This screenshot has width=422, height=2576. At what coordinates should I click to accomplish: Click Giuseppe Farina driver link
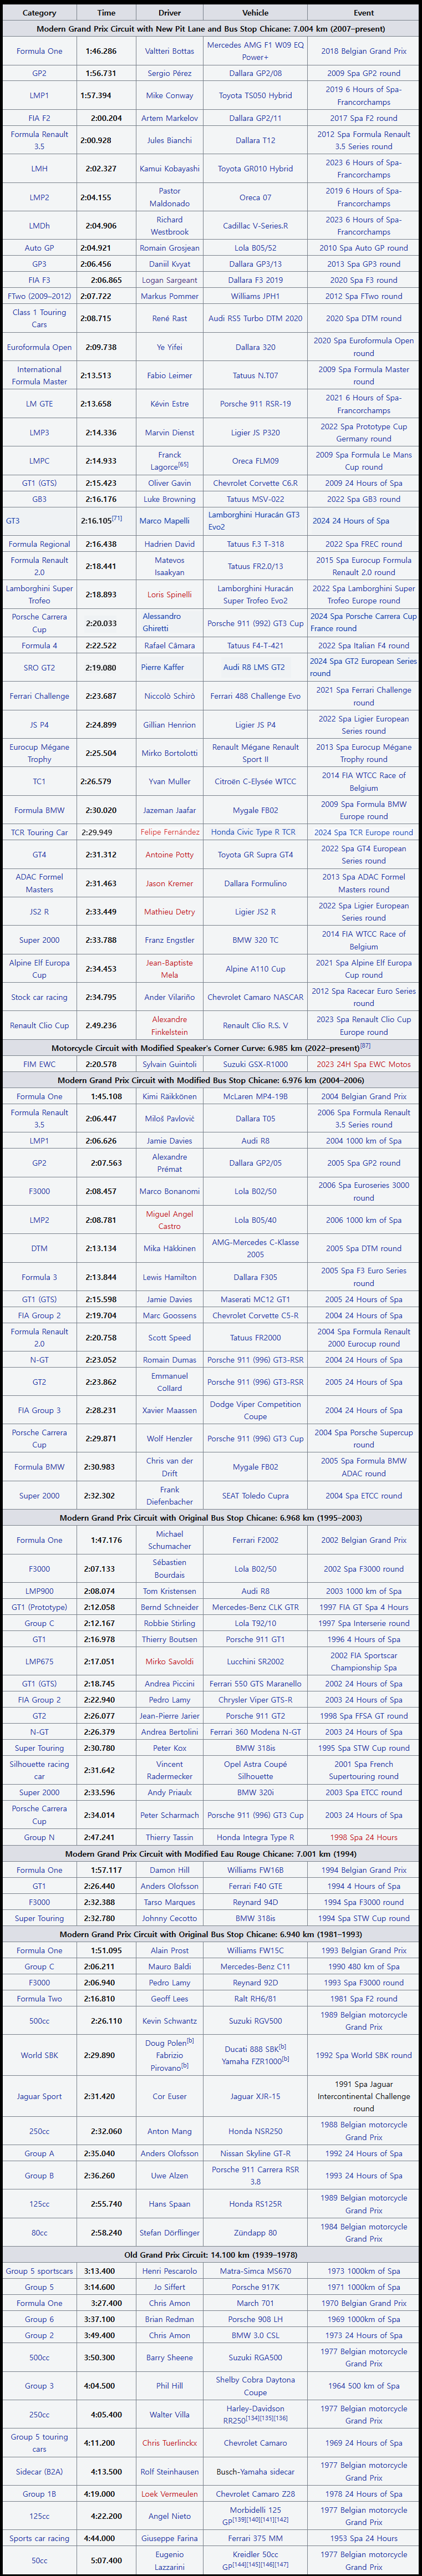(170, 2538)
